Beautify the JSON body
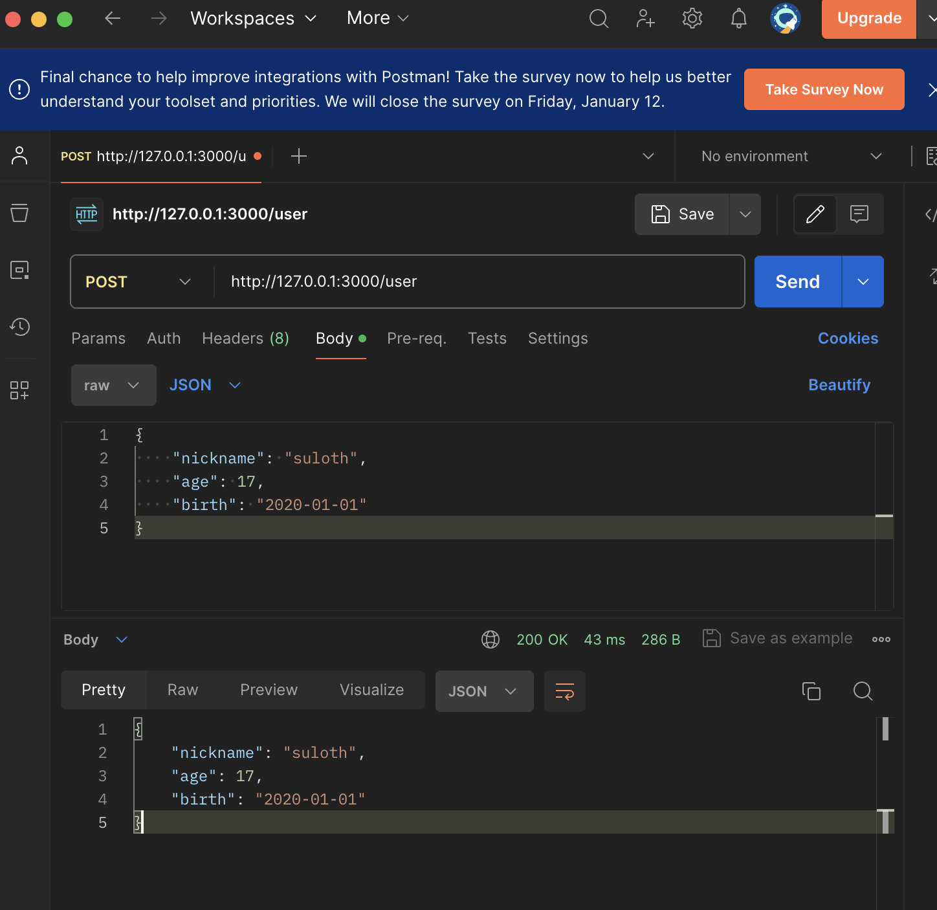Viewport: 937px width, 910px height. tap(839, 385)
